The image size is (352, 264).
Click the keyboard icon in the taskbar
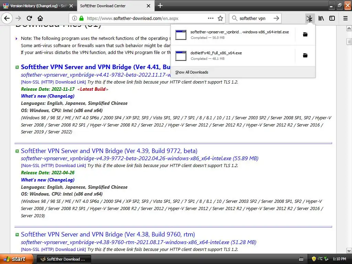(x=301, y=259)
